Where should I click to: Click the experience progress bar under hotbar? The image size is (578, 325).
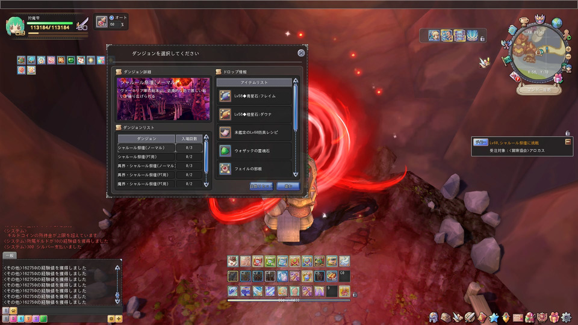click(288, 300)
